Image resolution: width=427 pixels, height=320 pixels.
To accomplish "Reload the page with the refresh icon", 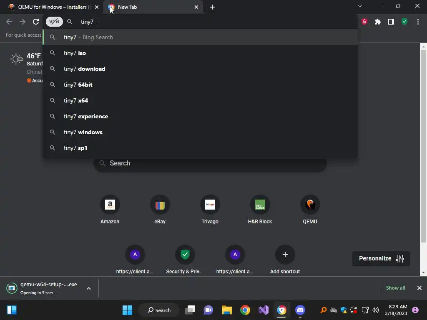I will coord(36,22).
